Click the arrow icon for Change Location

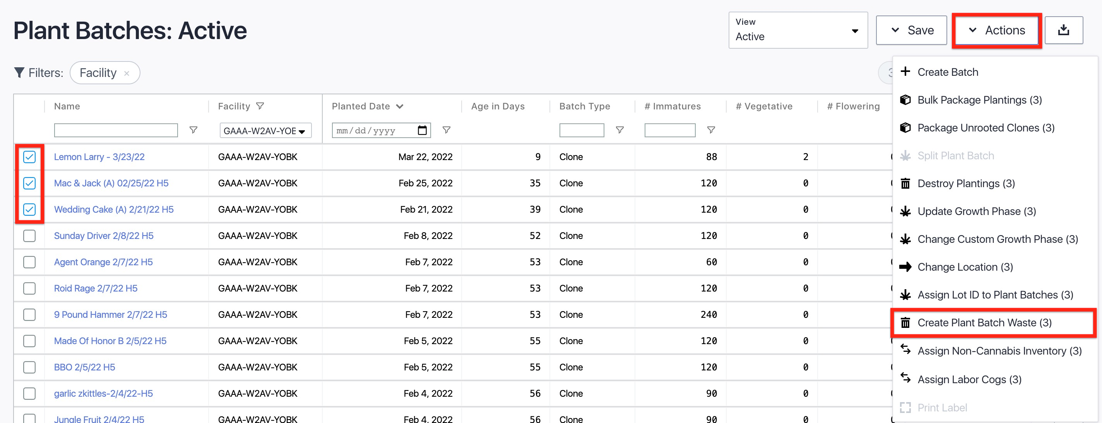click(905, 267)
